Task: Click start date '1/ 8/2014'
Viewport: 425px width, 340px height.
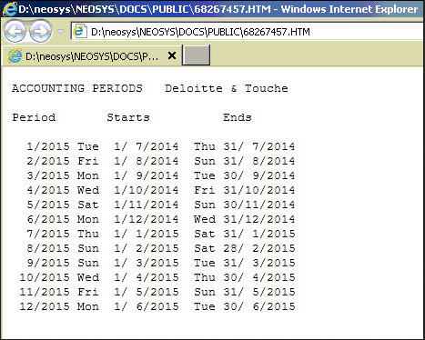Action: coord(147,161)
